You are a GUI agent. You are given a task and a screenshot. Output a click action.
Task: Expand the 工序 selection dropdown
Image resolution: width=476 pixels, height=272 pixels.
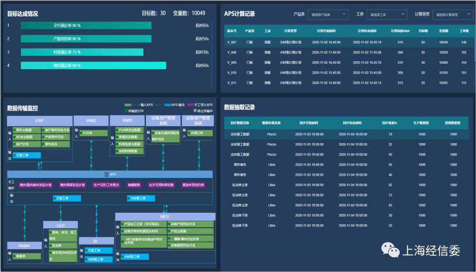(x=386, y=15)
